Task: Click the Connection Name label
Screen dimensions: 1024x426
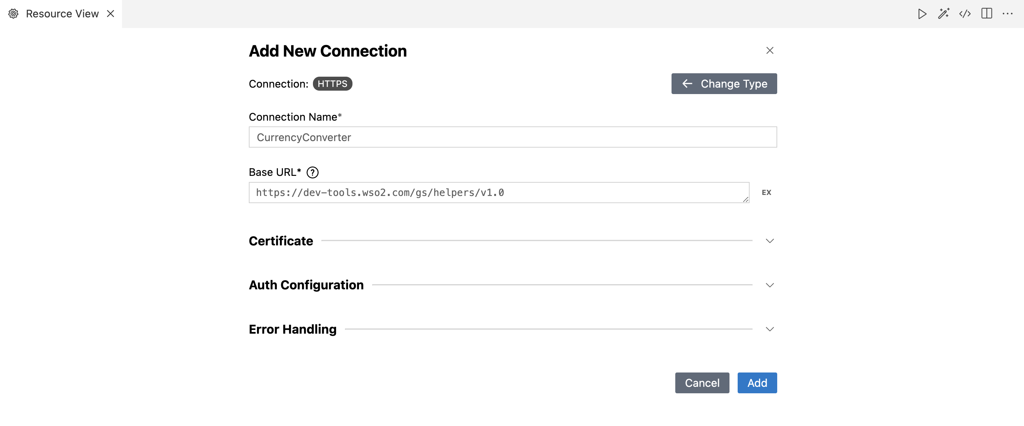Action: tap(295, 117)
